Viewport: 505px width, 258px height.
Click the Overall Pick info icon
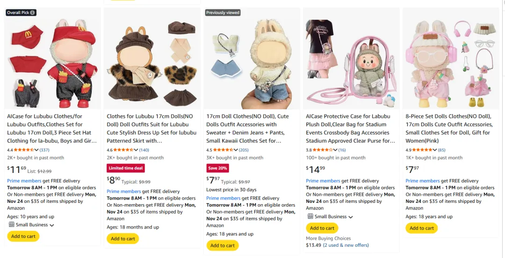[x=33, y=13]
